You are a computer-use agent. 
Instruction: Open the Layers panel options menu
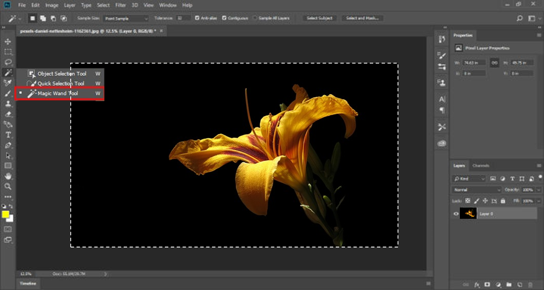(x=539, y=165)
